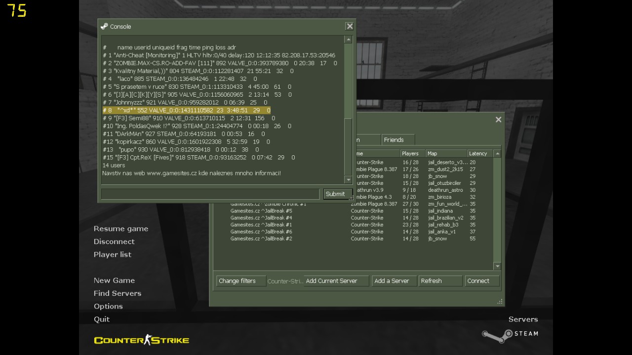
Task: Submit the console command
Action: click(338, 194)
